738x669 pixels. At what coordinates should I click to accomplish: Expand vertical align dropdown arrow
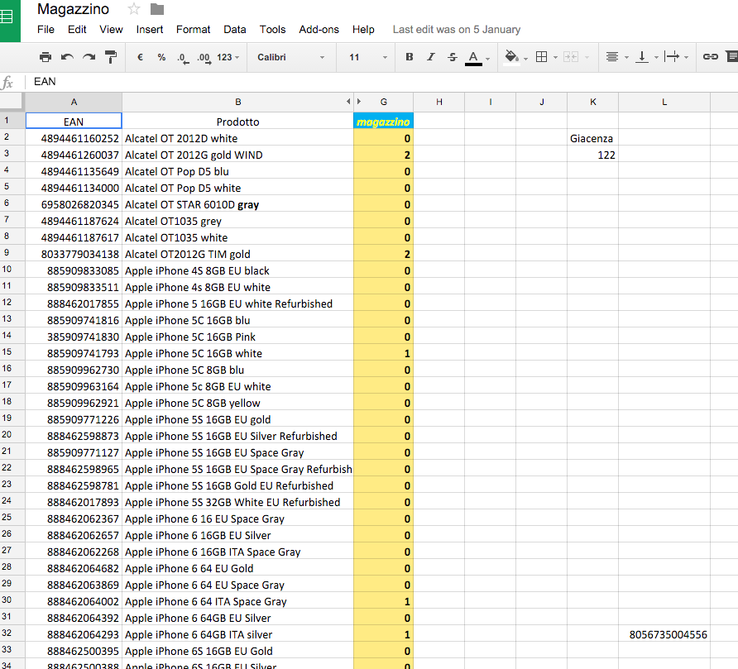tap(656, 58)
